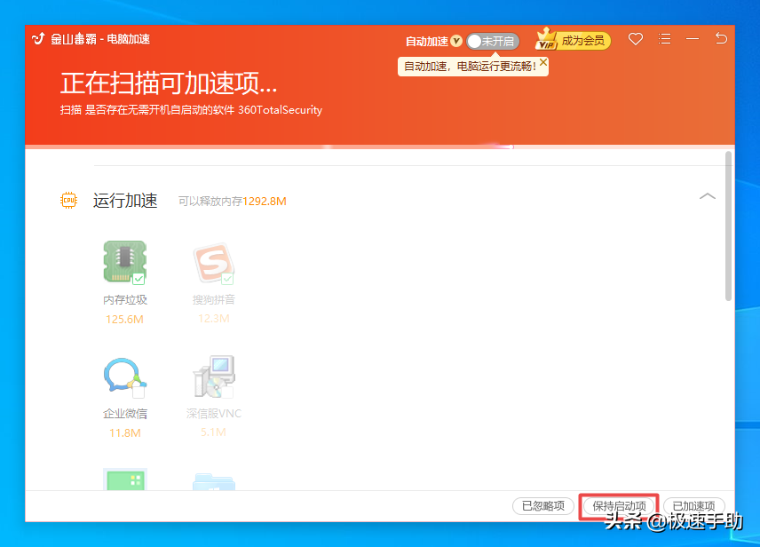Viewport: 760px width, 547px height.
Task: Select the 企业微信 WeChat Work icon
Action: coord(125,377)
